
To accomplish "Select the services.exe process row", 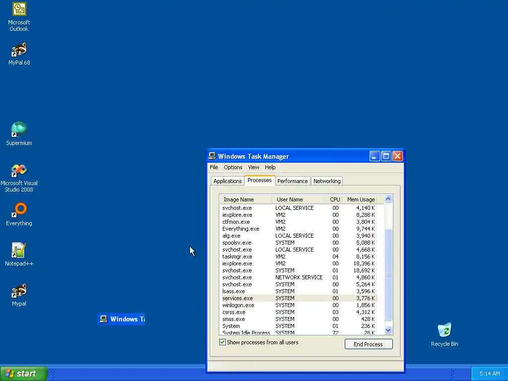I will (x=298, y=298).
